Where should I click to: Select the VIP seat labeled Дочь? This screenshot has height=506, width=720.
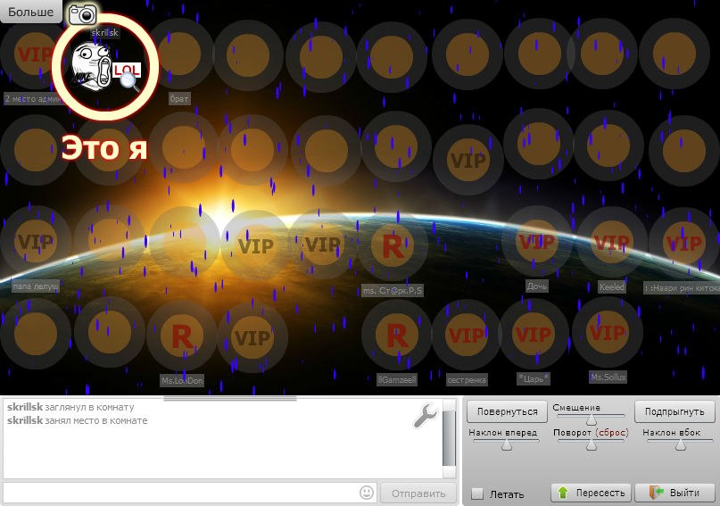pyautogui.click(x=537, y=242)
